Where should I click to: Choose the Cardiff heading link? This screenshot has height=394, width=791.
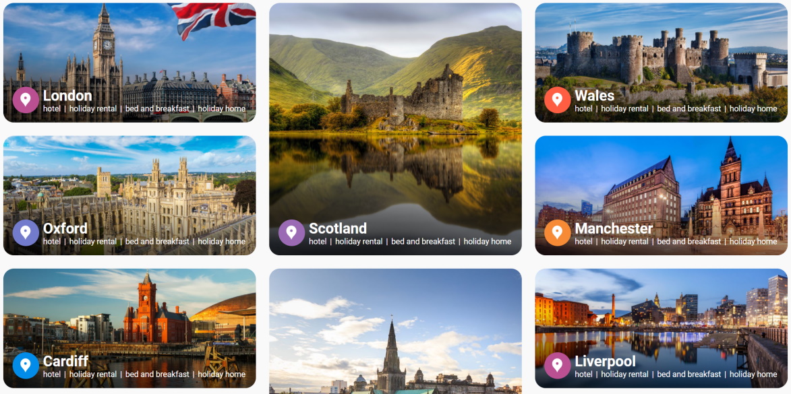65,361
